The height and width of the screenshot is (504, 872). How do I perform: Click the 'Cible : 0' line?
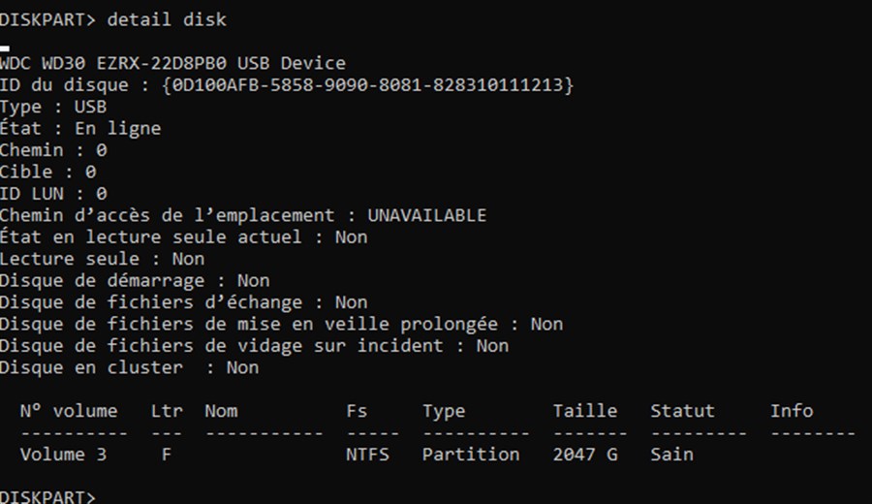pyautogui.click(x=48, y=172)
